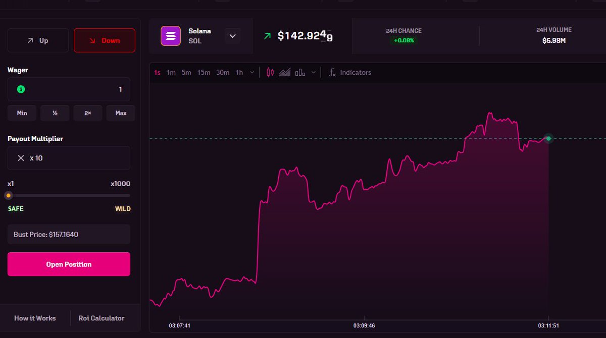Double the wager with 2× button

87,113
